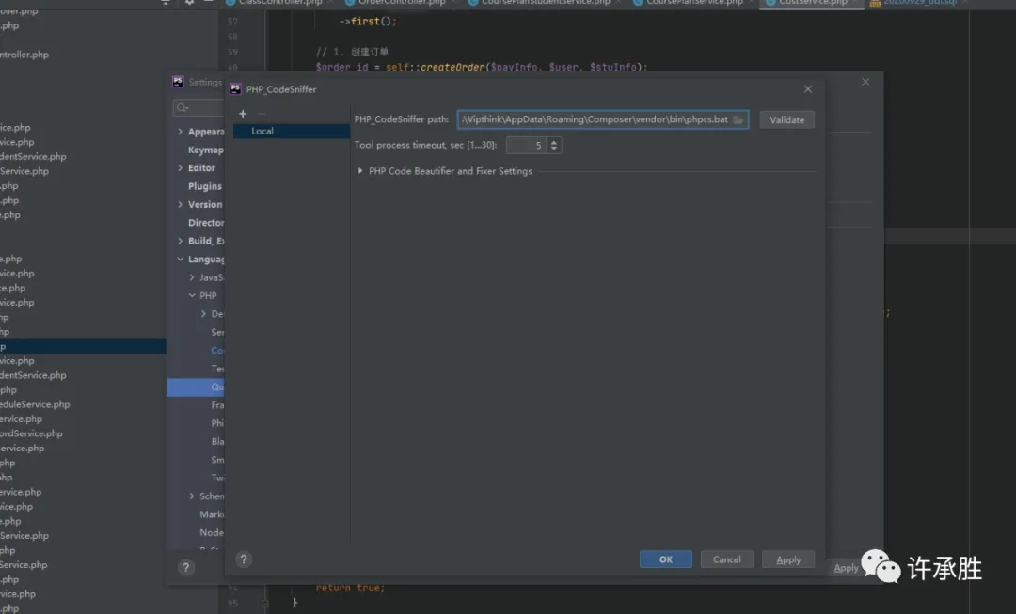Open help in the Settings dialog
Image resolution: width=1016 pixels, height=614 pixels.
(186, 568)
